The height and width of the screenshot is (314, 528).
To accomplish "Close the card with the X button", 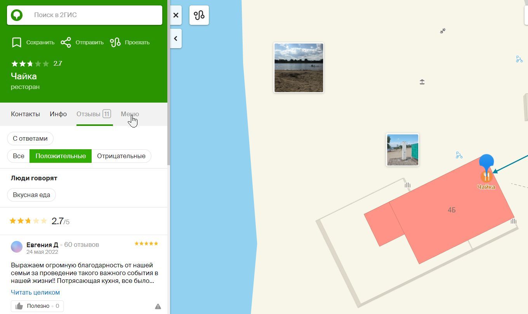I will click(176, 15).
